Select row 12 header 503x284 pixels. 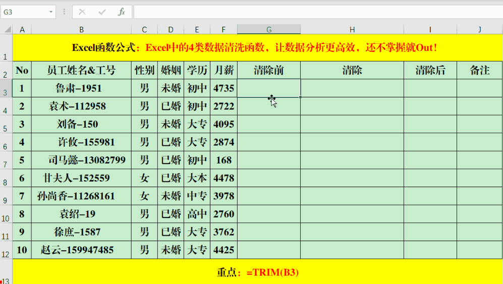(6, 250)
